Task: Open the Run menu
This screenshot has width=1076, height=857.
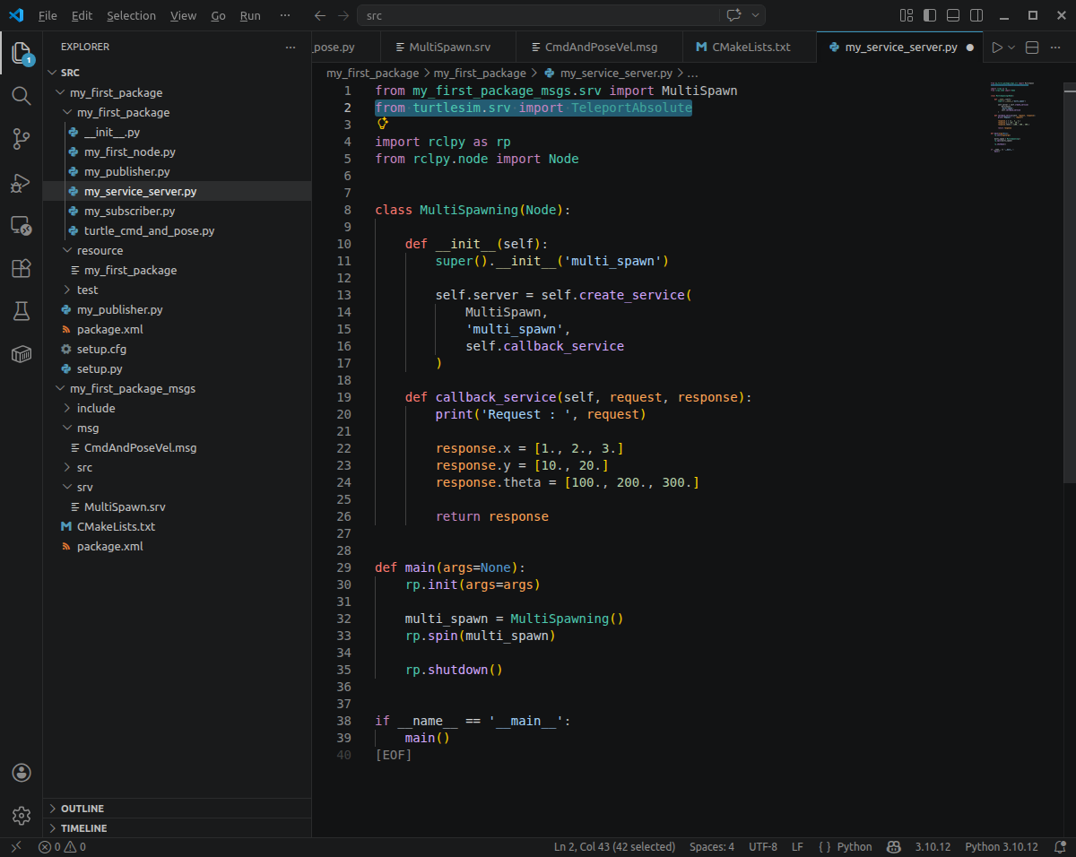Action: [x=250, y=15]
